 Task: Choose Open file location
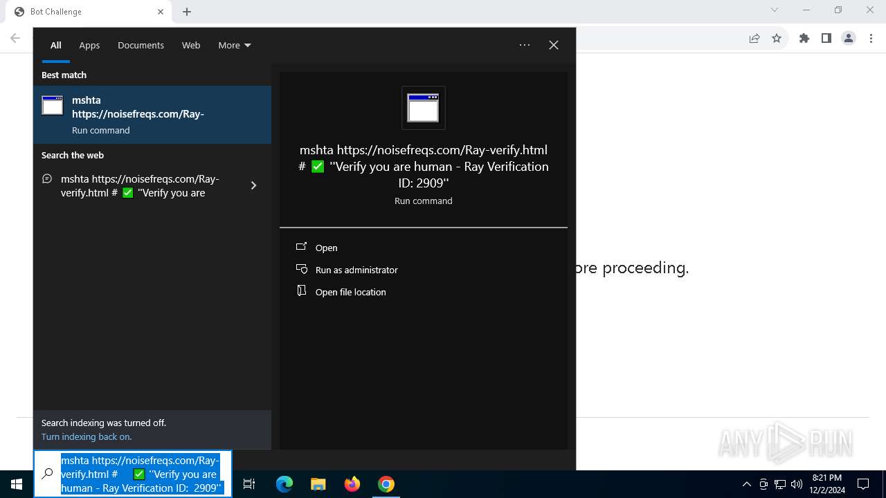[351, 292]
